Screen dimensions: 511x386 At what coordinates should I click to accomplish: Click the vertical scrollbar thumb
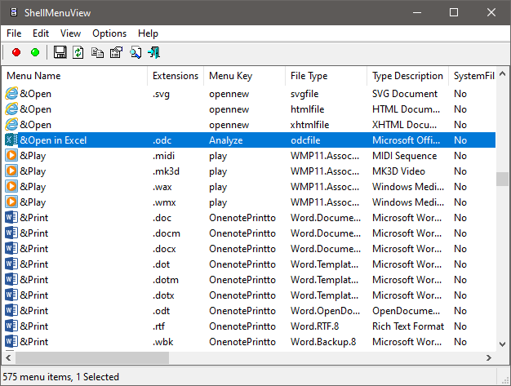(x=503, y=179)
